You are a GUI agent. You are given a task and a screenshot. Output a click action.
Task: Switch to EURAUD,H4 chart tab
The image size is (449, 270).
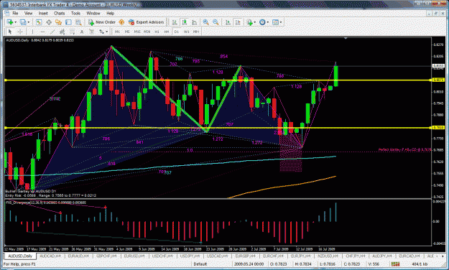tap(78, 256)
